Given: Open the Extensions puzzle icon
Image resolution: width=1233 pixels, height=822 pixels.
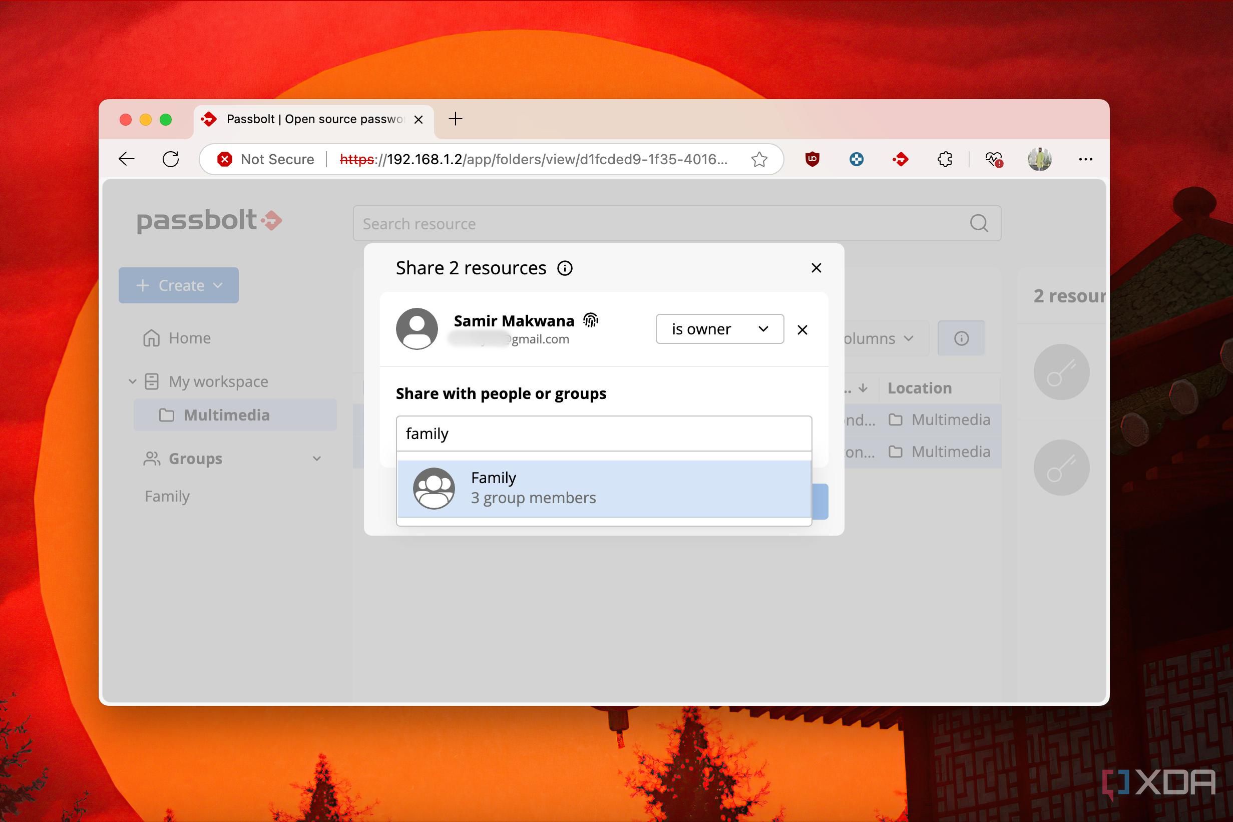Looking at the screenshot, I should [945, 159].
